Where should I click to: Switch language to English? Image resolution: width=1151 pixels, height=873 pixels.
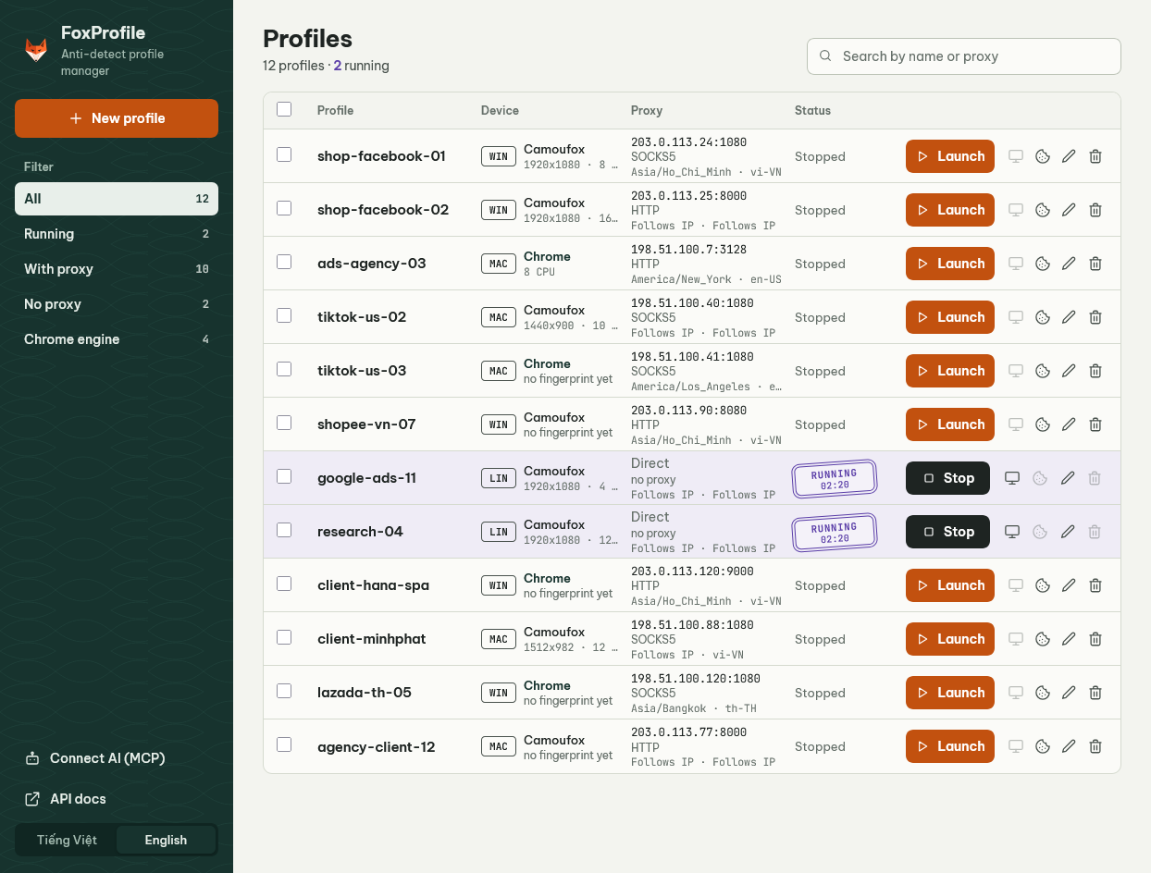(166, 840)
